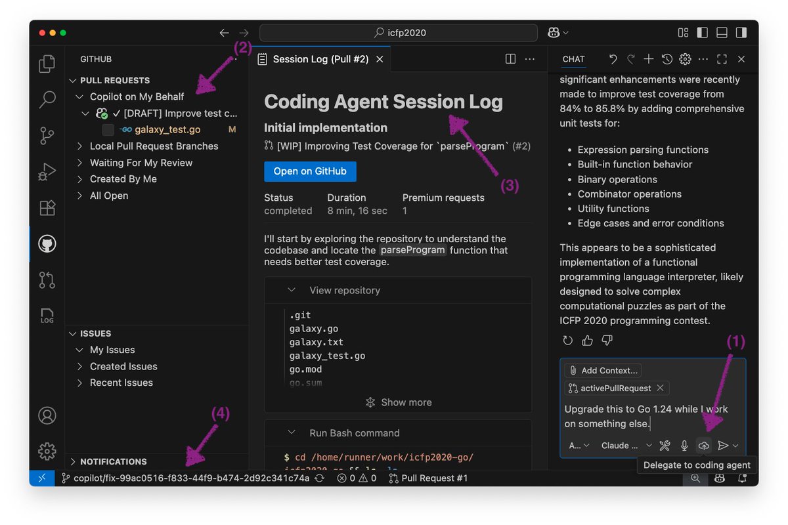Start voice chat with microphone icon
Image resolution: width=788 pixels, height=525 pixels.
(x=684, y=446)
